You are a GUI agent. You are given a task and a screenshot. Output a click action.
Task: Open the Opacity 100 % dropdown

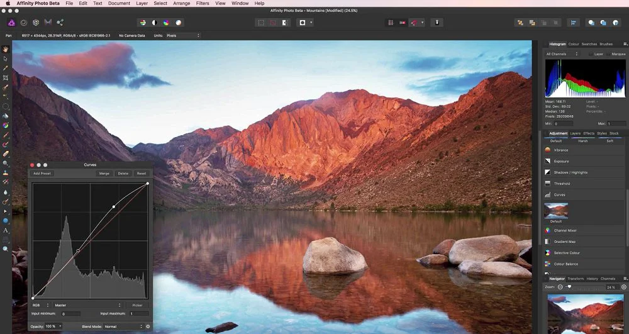[x=53, y=326]
